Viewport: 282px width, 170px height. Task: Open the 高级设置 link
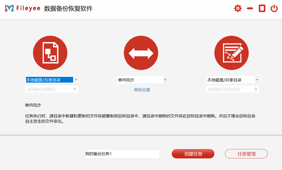pyautogui.click(x=142, y=90)
